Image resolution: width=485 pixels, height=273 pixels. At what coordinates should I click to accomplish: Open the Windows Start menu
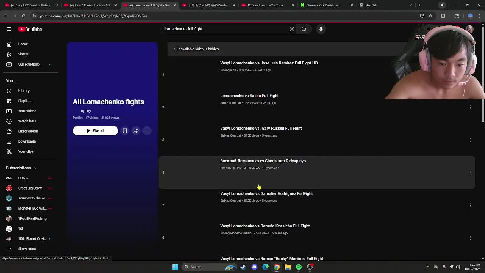click(175, 267)
